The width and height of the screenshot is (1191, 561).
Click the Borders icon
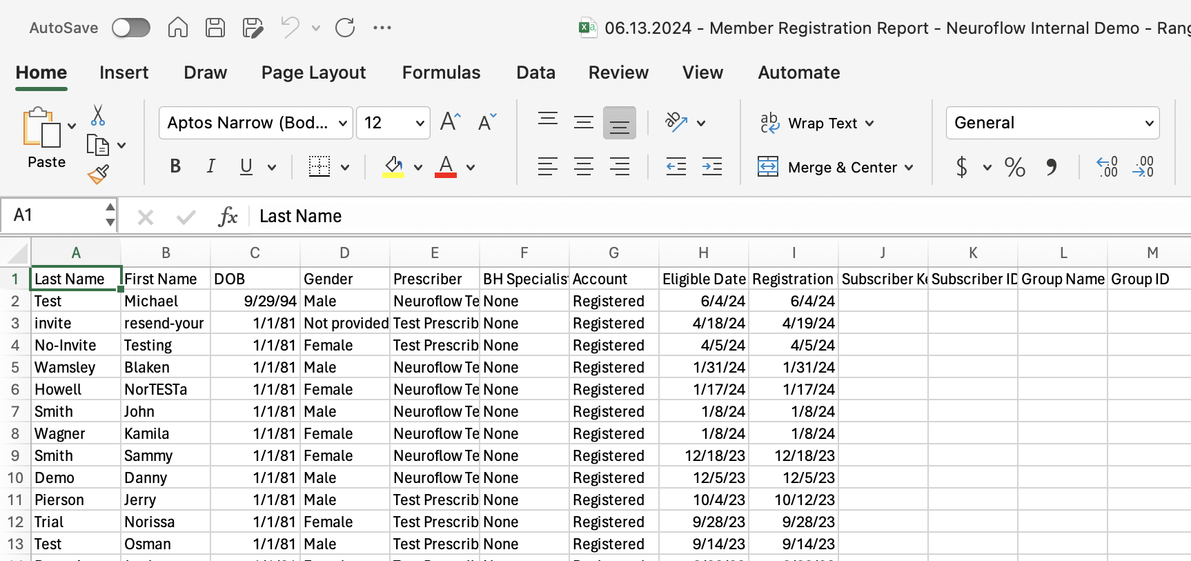click(319, 166)
